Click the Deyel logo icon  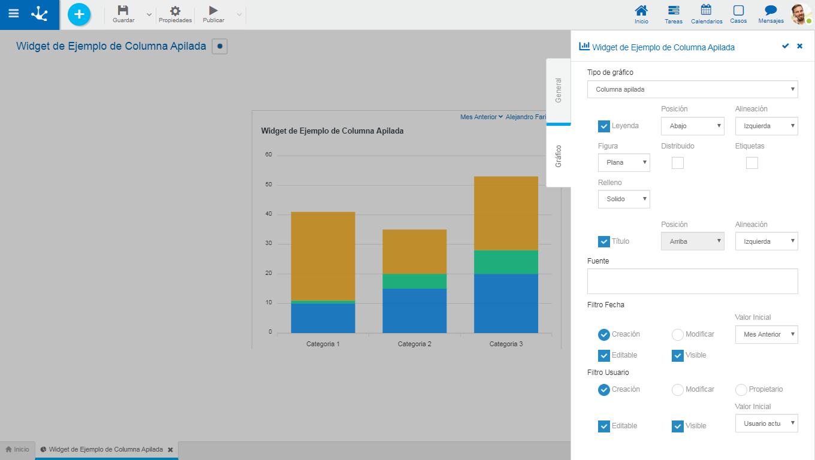(40, 14)
